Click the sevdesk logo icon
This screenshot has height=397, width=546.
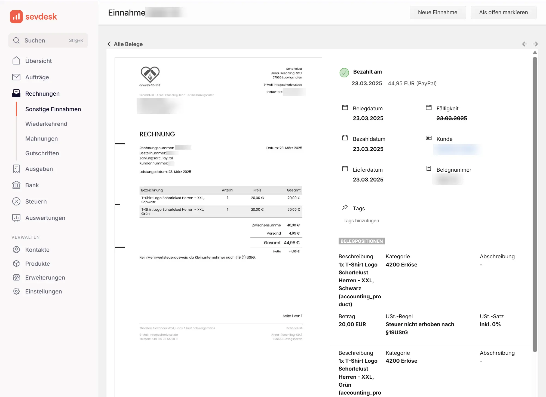(16, 17)
